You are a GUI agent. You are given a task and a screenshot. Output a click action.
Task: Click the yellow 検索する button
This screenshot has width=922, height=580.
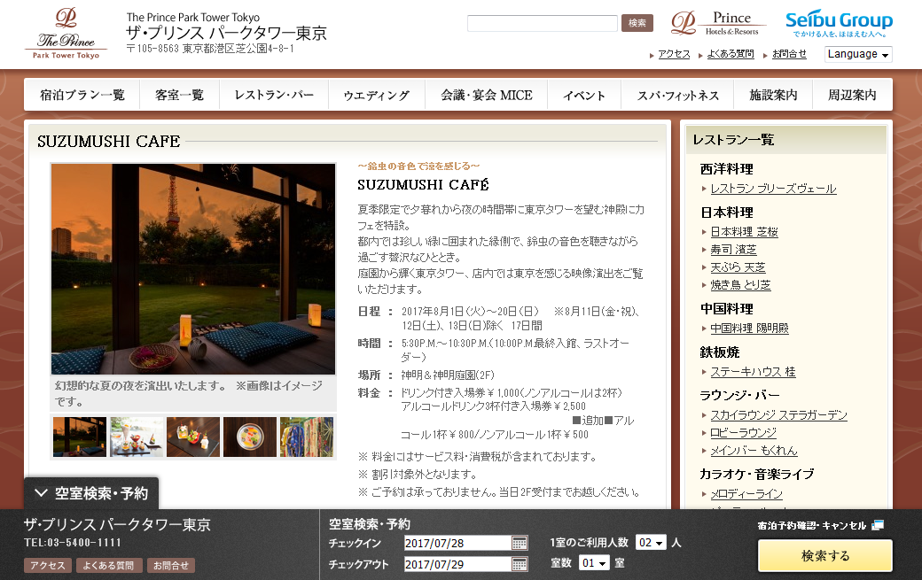(x=825, y=555)
